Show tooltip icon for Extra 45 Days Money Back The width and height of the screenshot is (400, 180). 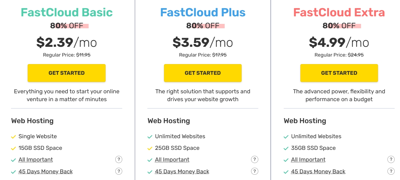[391, 171]
